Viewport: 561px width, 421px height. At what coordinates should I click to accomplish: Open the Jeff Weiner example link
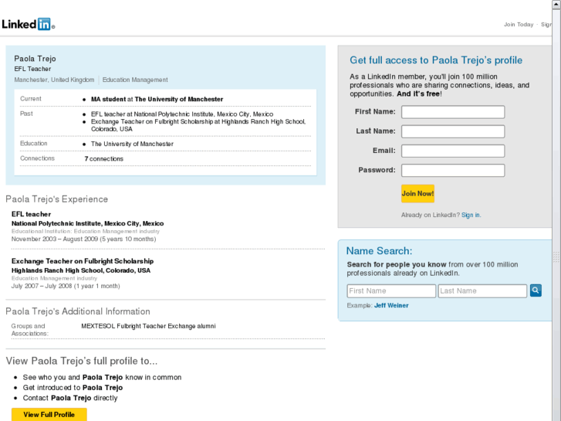(391, 305)
